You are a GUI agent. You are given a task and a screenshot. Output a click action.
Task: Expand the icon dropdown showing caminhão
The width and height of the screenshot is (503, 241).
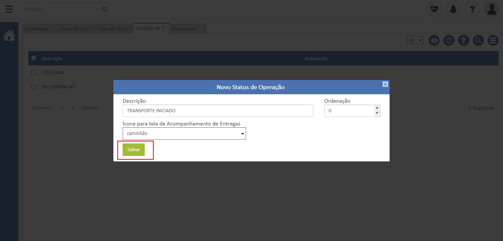pyautogui.click(x=184, y=134)
